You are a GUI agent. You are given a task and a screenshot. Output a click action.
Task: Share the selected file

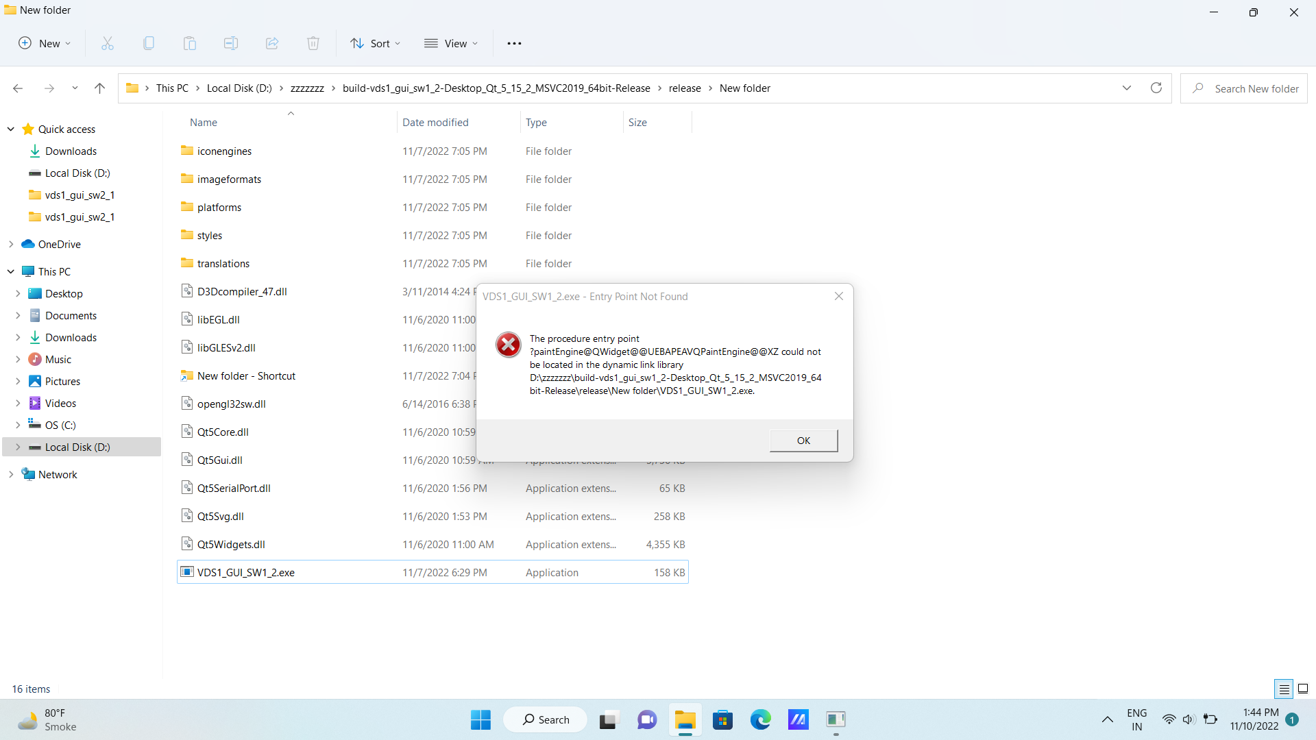(271, 42)
